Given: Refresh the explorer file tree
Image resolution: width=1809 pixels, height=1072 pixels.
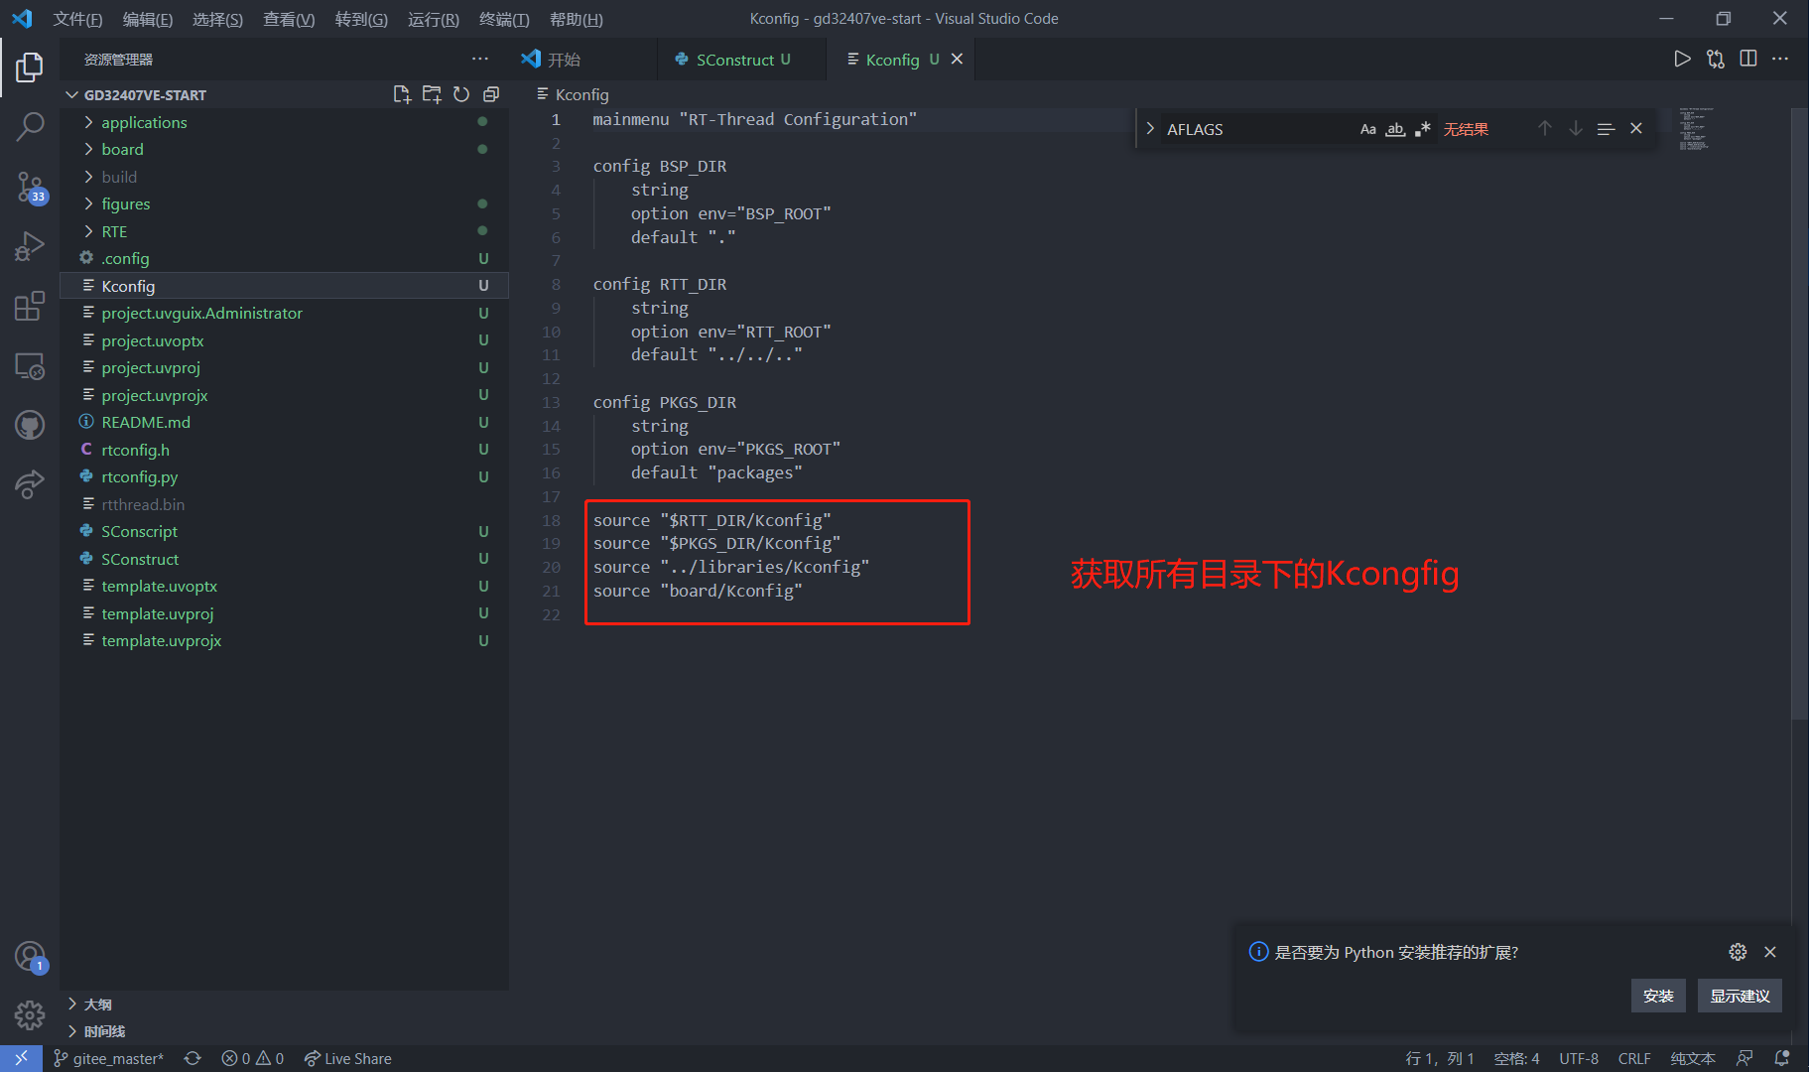Looking at the screenshot, I should (461, 94).
